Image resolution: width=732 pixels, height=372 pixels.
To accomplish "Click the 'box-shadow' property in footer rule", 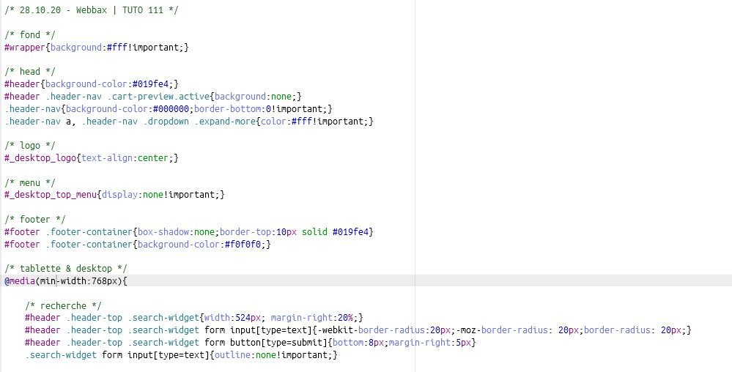I will click(x=163, y=231).
